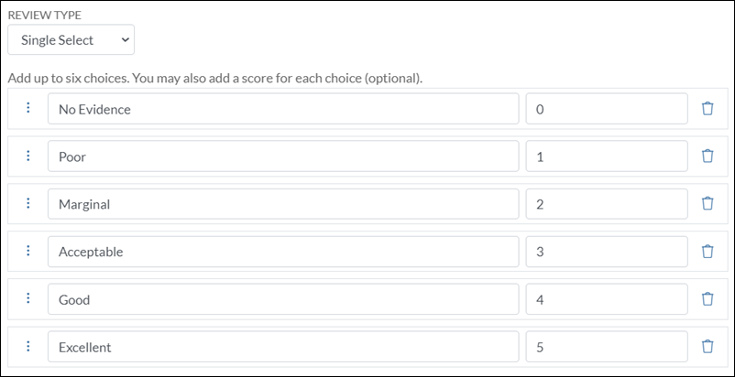Edit the Marginal choice name field
Image resolution: width=735 pixels, height=377 pixels.
282,204
